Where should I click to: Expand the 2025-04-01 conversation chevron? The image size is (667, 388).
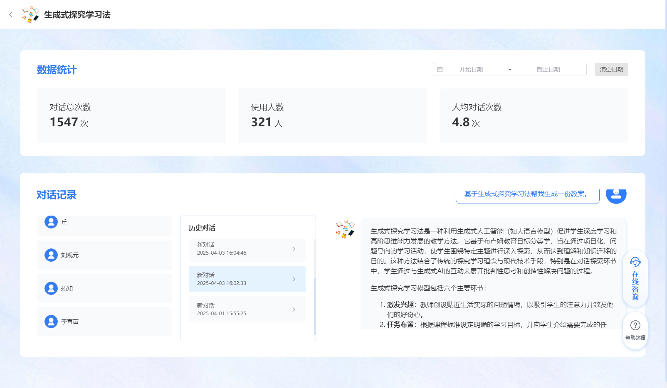294,309
